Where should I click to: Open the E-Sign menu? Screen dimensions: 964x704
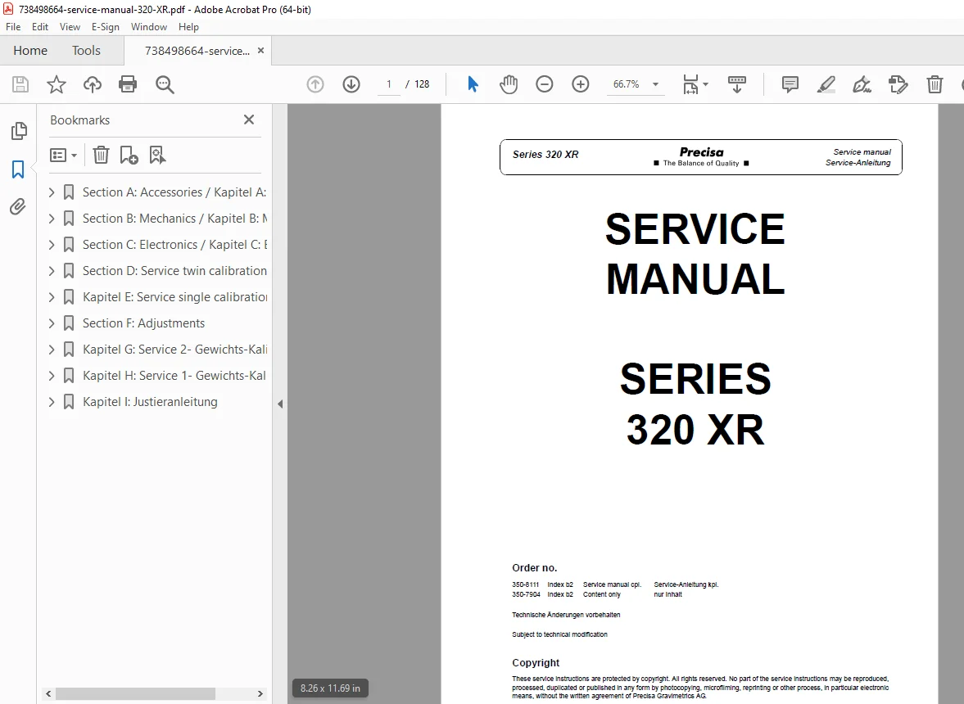105,27
